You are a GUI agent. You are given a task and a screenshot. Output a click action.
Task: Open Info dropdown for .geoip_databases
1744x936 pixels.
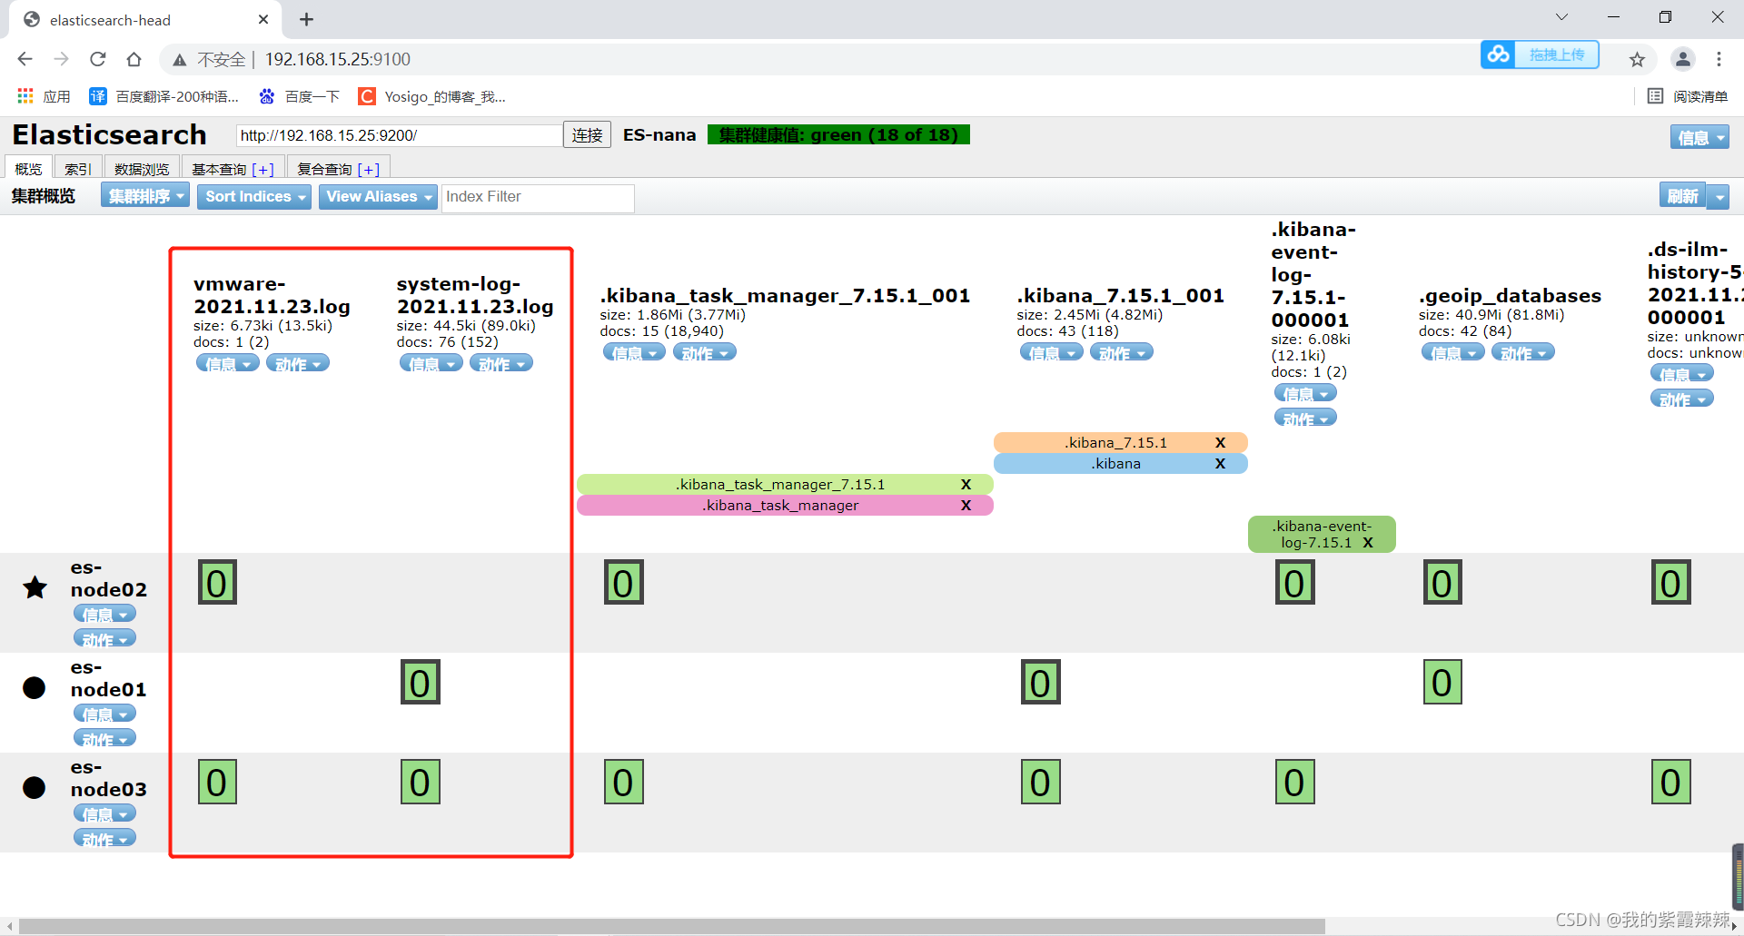(x=1453, y=352)
